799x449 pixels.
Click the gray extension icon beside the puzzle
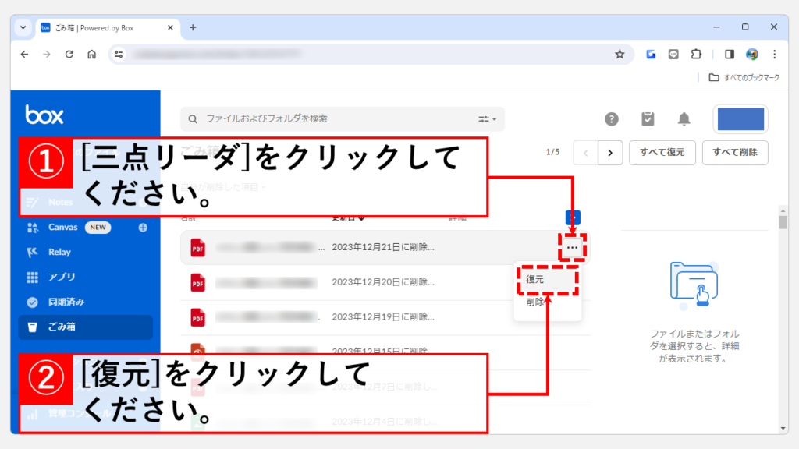pos(673,54)
